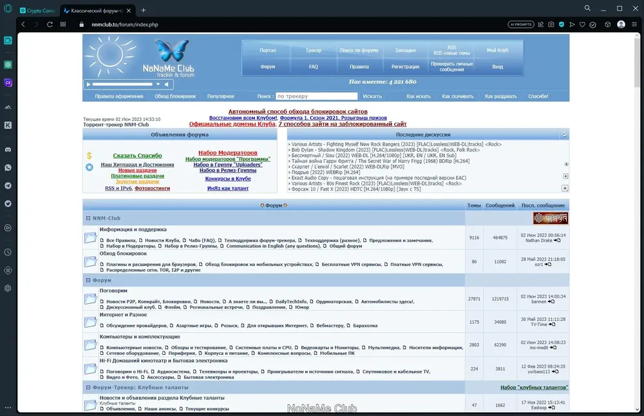Image resolution: width=644 pixels, height=416 pixels.
Task: Reload the current page
Action: click(50, 24)
